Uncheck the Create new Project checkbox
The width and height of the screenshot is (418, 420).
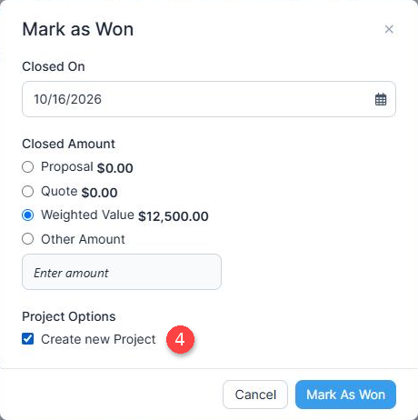28,339
